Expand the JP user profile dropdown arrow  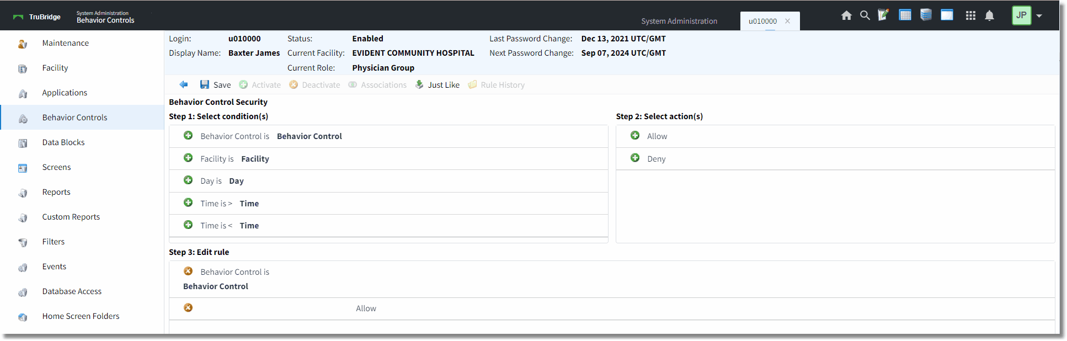pyautogui.click(x=1039, y=15)
